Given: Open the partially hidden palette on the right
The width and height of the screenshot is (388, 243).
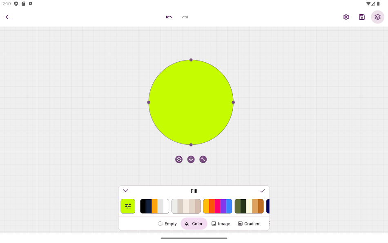Looking at the screenshot, I should point(268,206).
